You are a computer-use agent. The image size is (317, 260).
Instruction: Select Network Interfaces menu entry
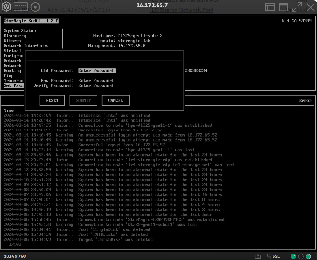tap(26, 46)
